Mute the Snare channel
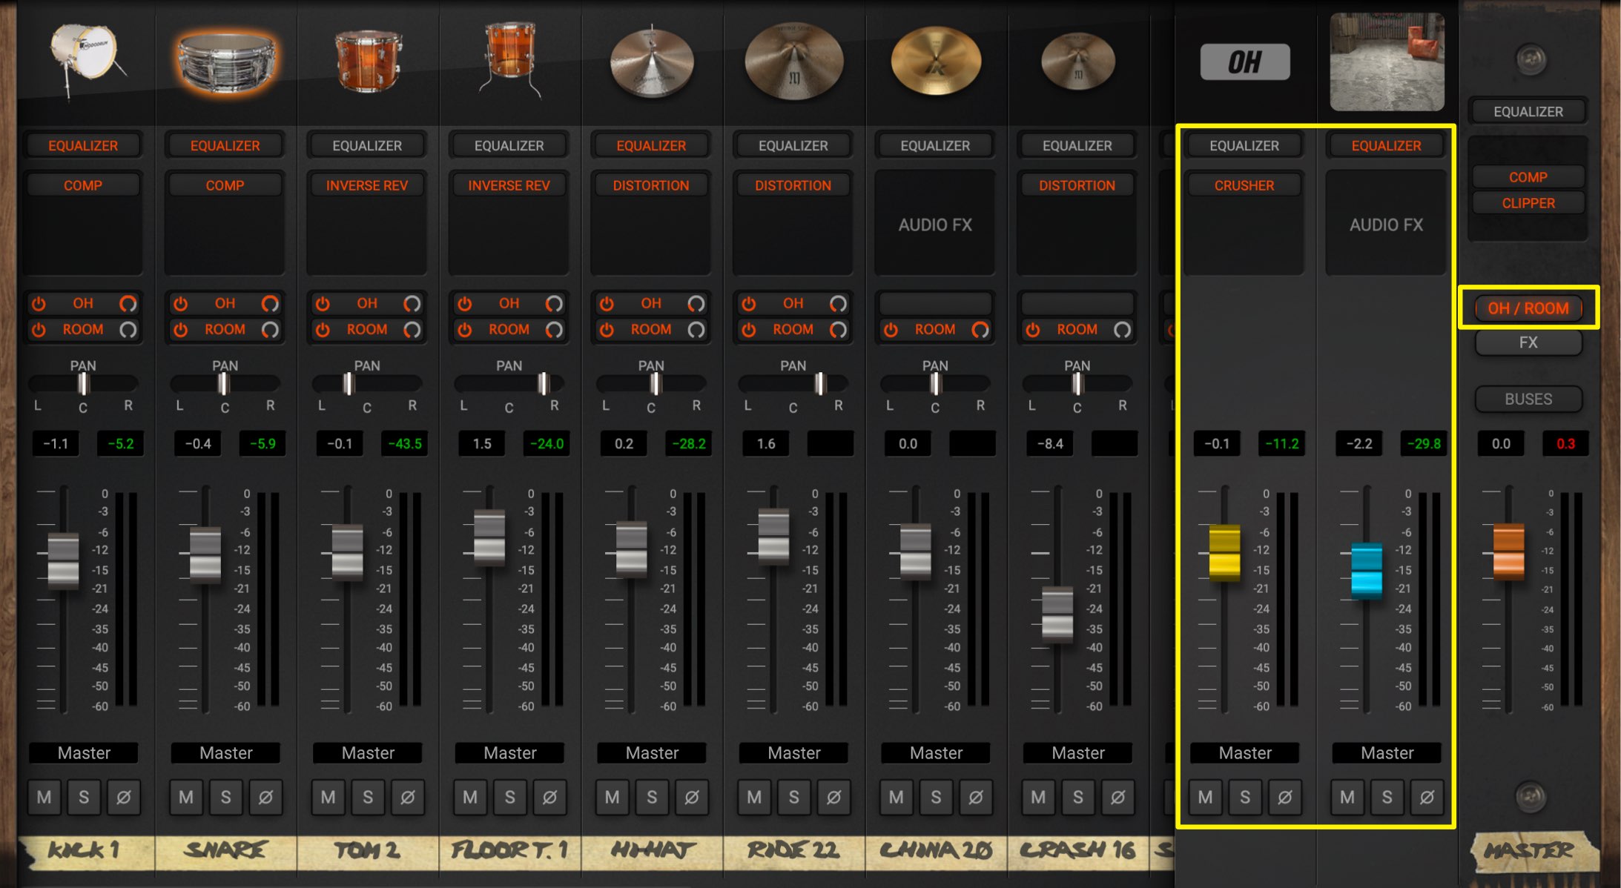Image resolution: width=1621 pixels, height=888 pixels. pyautogui.click(x=186, y=797)
